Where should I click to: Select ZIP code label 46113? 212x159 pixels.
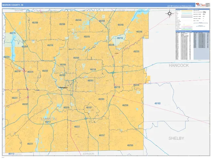click(x=11, y=154)
